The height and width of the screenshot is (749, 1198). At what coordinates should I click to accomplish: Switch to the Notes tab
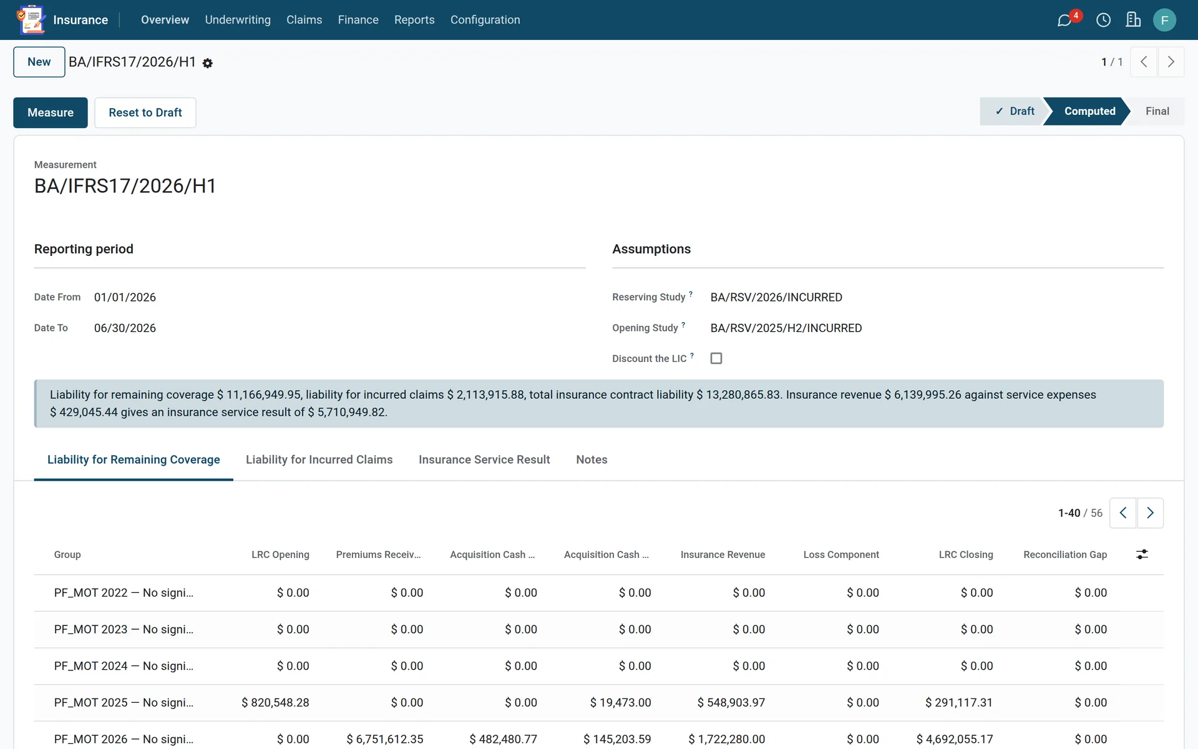pos(592,460)
